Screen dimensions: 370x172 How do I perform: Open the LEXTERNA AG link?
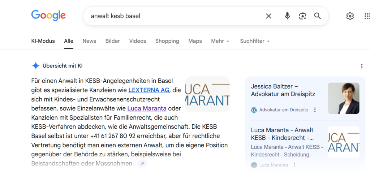click(x=149, y=90)
